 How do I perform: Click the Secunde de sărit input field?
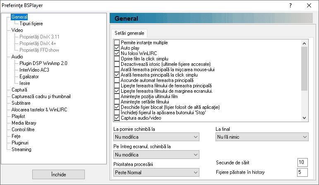302,162
